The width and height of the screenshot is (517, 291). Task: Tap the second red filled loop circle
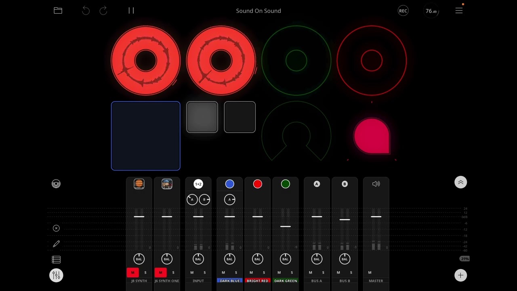[x=221, y=61]
